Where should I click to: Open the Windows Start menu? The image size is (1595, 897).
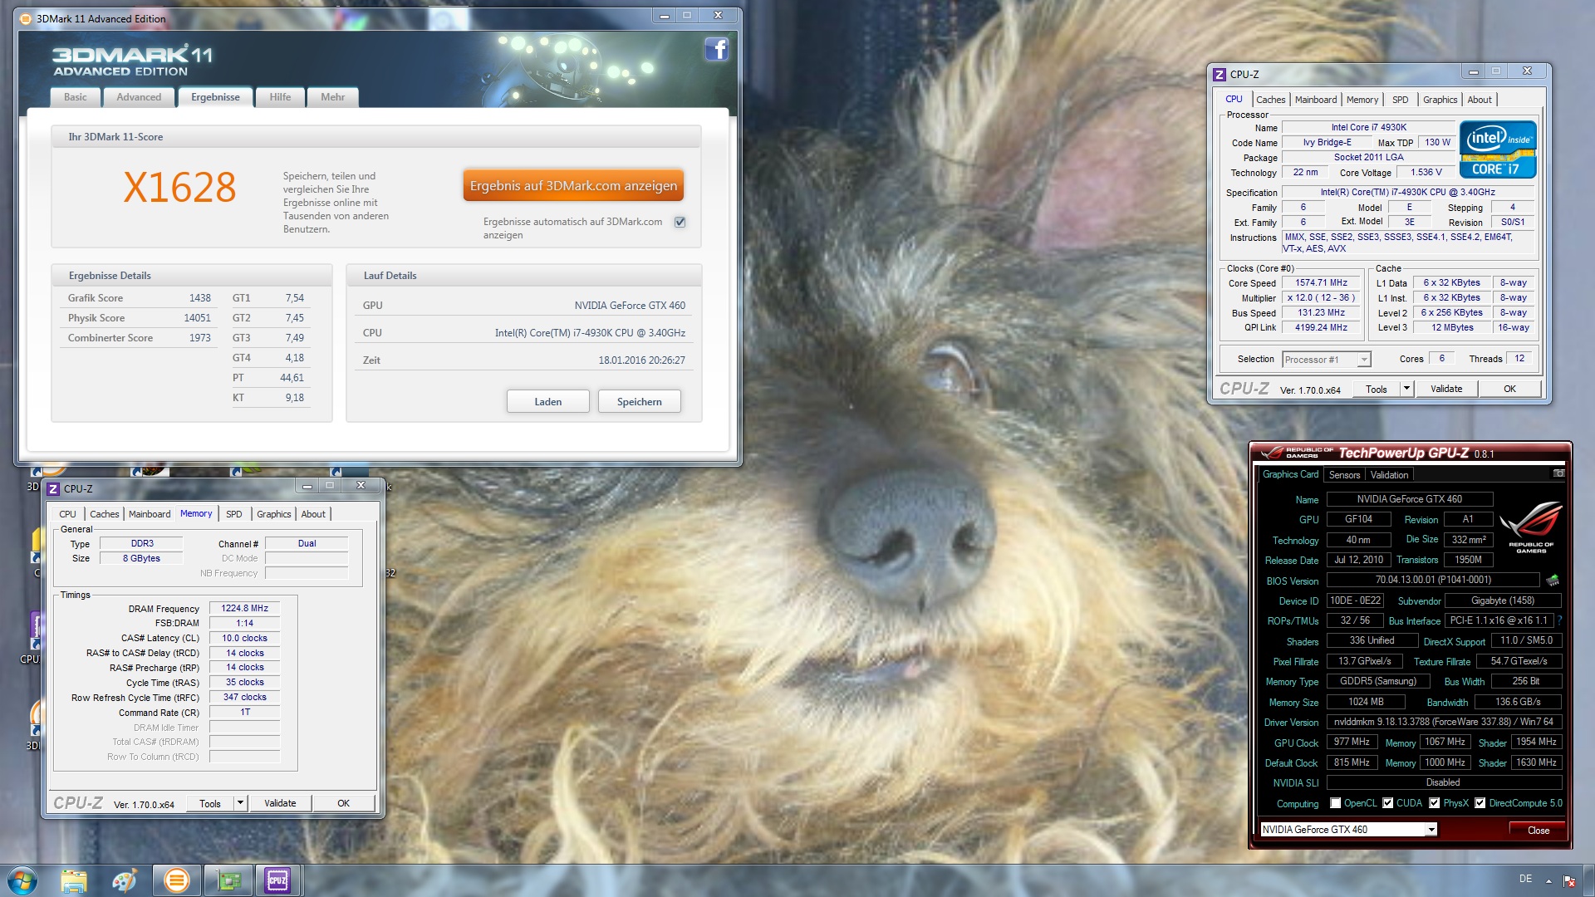click(x=22, y=880)
